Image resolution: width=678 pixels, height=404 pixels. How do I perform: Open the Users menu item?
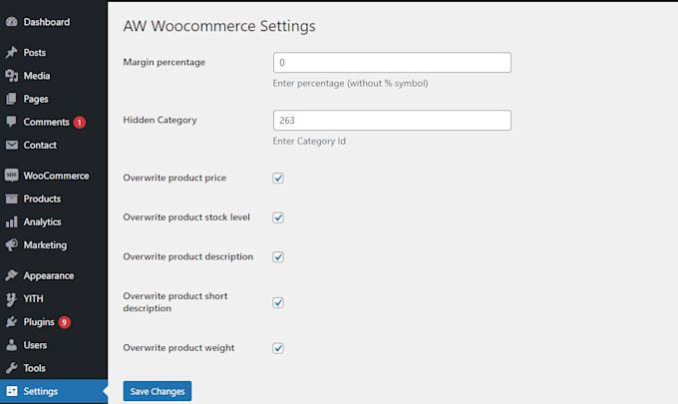[x=54, y=345]
